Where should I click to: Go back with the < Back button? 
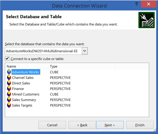[82, 125]
